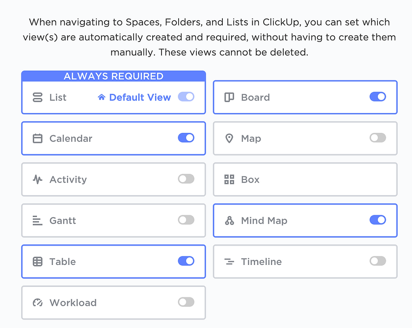The width and height of the screenshot is (412, 328).
Task: Click the home icon beside Default View
Action: coord(101,97)
